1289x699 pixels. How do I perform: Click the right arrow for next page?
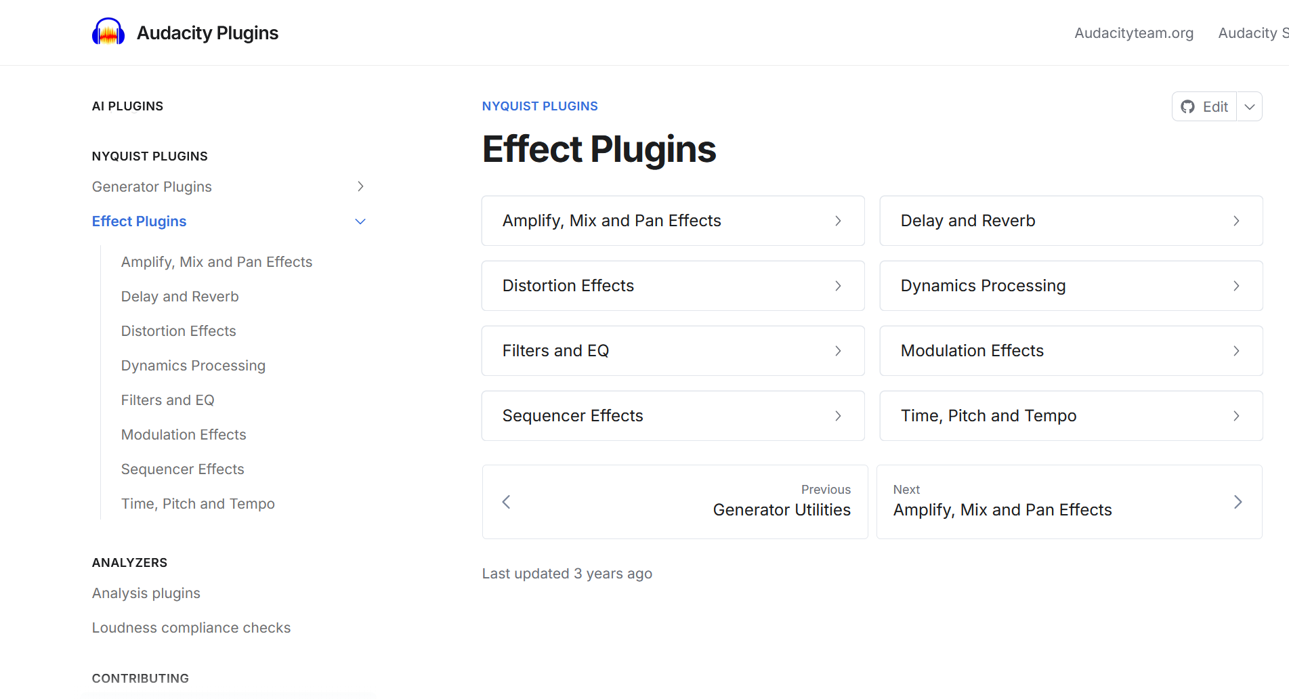coord(1238,502)
